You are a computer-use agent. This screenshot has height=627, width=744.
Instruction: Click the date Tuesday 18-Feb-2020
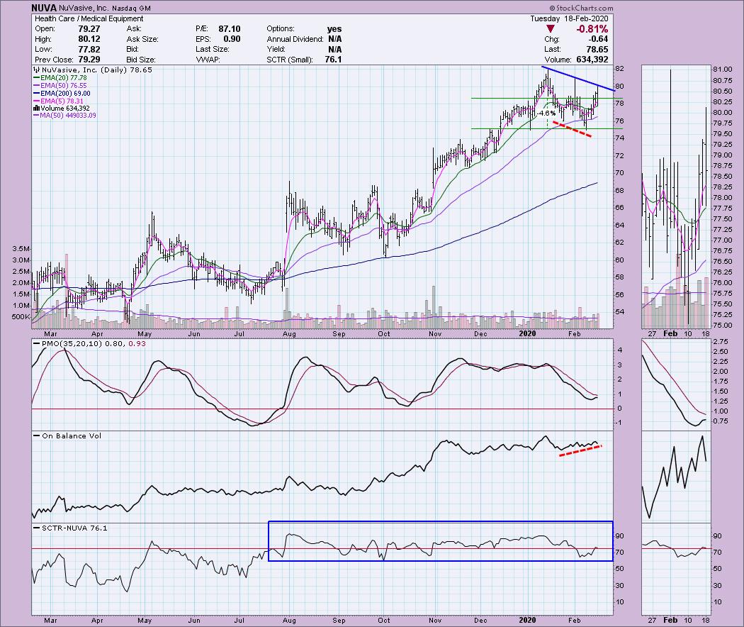pos(569,18)
